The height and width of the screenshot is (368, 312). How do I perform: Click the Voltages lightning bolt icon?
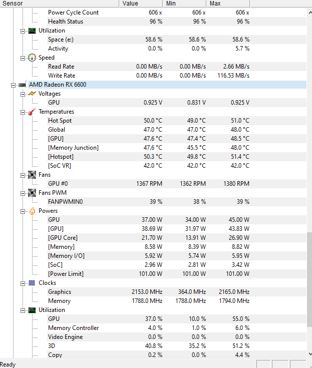(32, 94)
